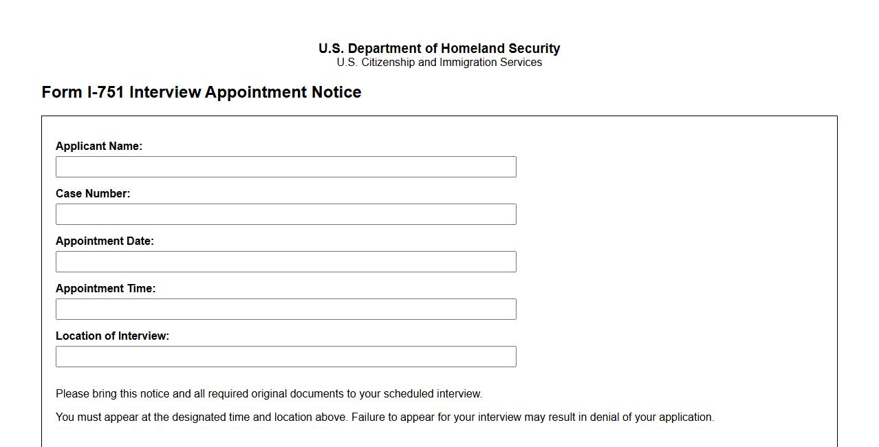Click "I-751" in the form title
The height and width of the screenshot is (447, 879).
[105, 92]
